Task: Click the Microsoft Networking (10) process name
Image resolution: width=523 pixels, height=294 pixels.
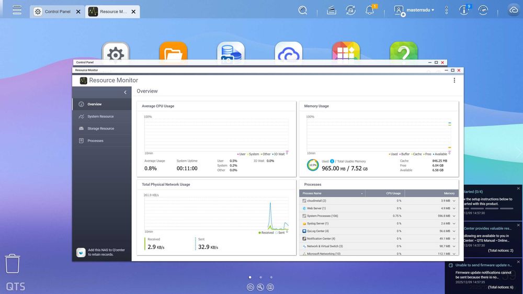Action: click(x=324, y=254)
